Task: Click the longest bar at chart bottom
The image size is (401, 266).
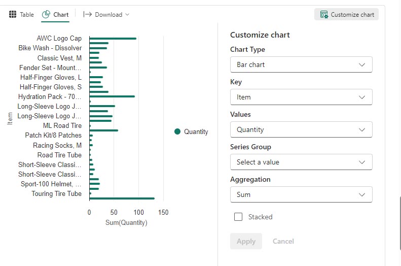Action: [122, 198]
